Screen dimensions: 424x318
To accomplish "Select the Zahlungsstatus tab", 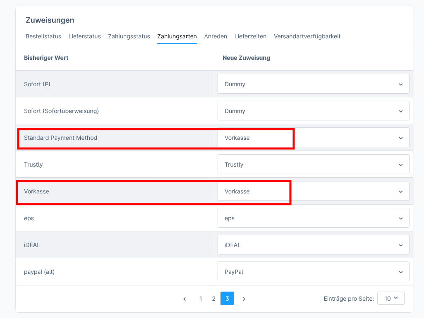I will click(x=129, y=36).
